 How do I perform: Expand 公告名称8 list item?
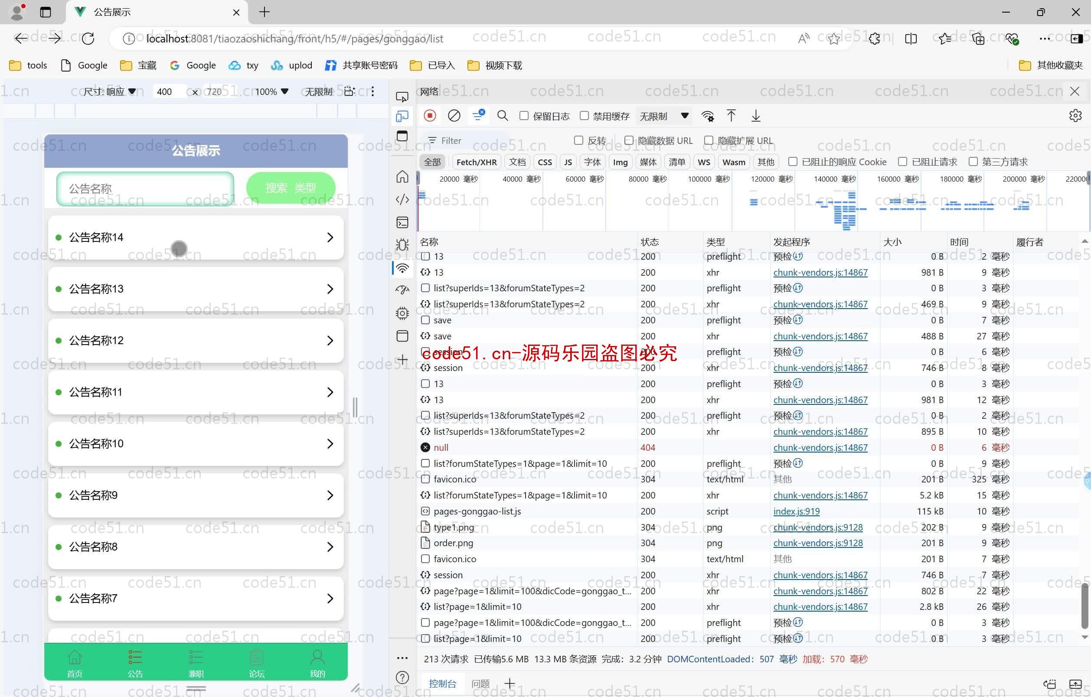pyautogui.click(x=196, y=547)
